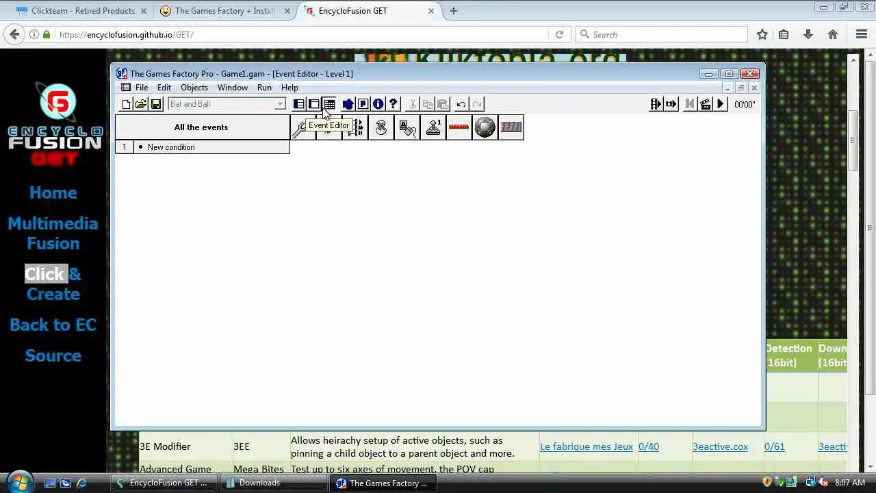Run the whole game from toolbar
Screen dimensions: 876x493
[x=656, y=104]
